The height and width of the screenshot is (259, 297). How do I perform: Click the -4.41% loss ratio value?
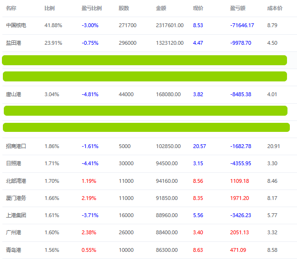[90, 163]
